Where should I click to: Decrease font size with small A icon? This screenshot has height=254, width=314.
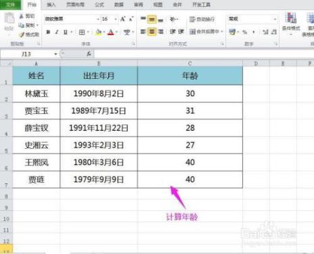pyautogui.click(x=131, y=19)
